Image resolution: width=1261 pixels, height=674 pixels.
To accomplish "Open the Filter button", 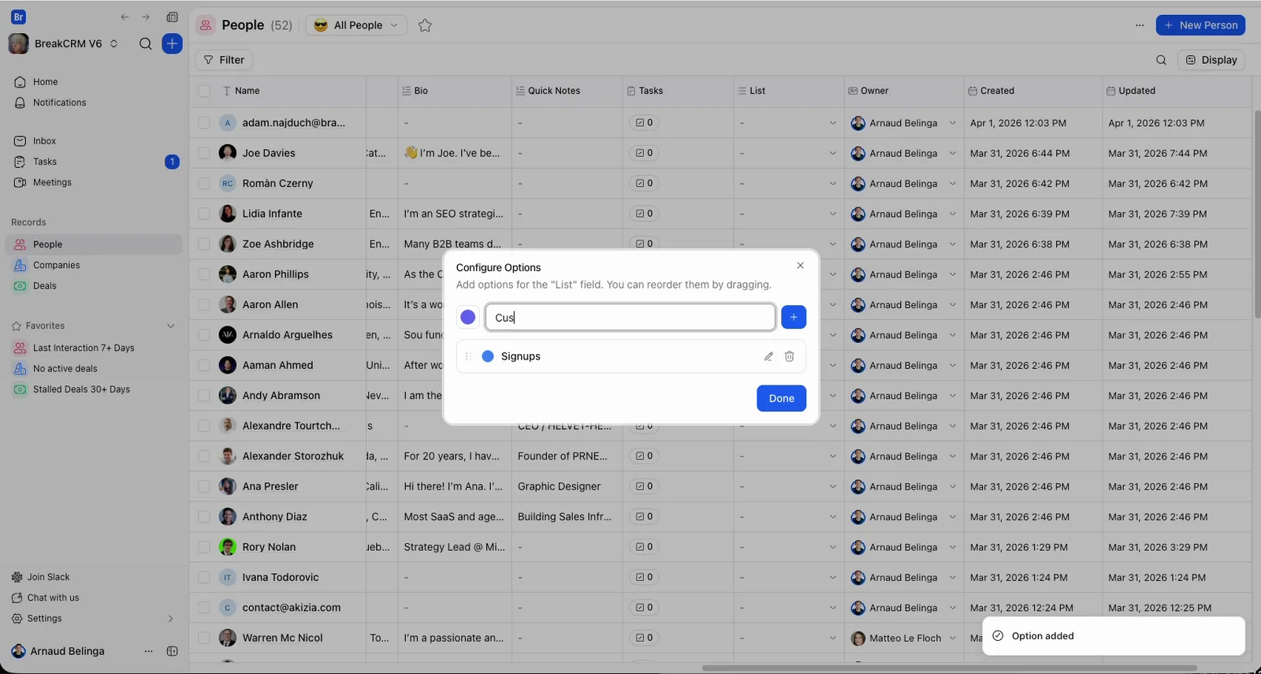I will 224,60.
